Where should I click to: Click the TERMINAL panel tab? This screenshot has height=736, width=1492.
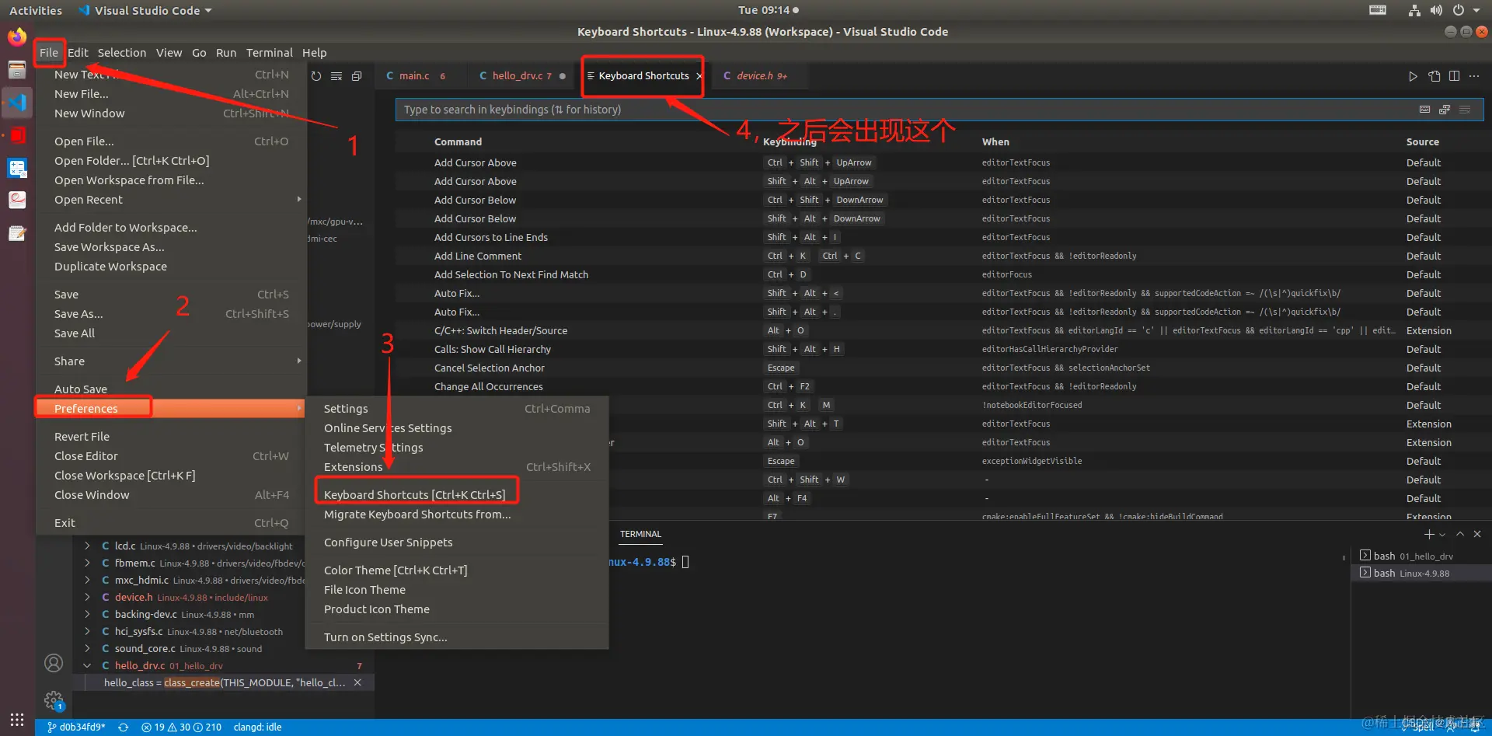click(x=640, y=535)
